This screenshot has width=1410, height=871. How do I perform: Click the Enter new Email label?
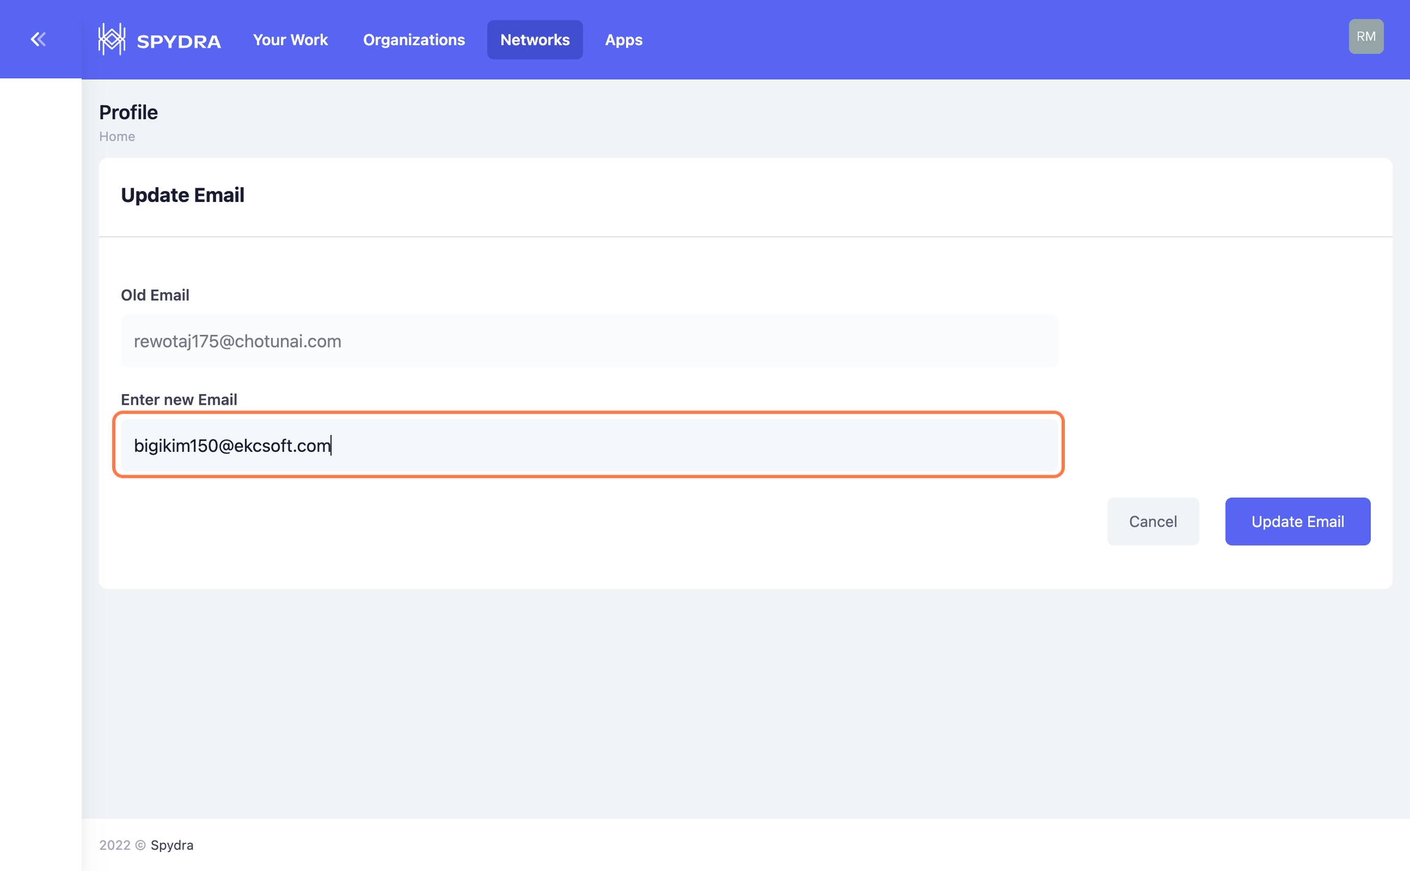(x=179, y=400)
